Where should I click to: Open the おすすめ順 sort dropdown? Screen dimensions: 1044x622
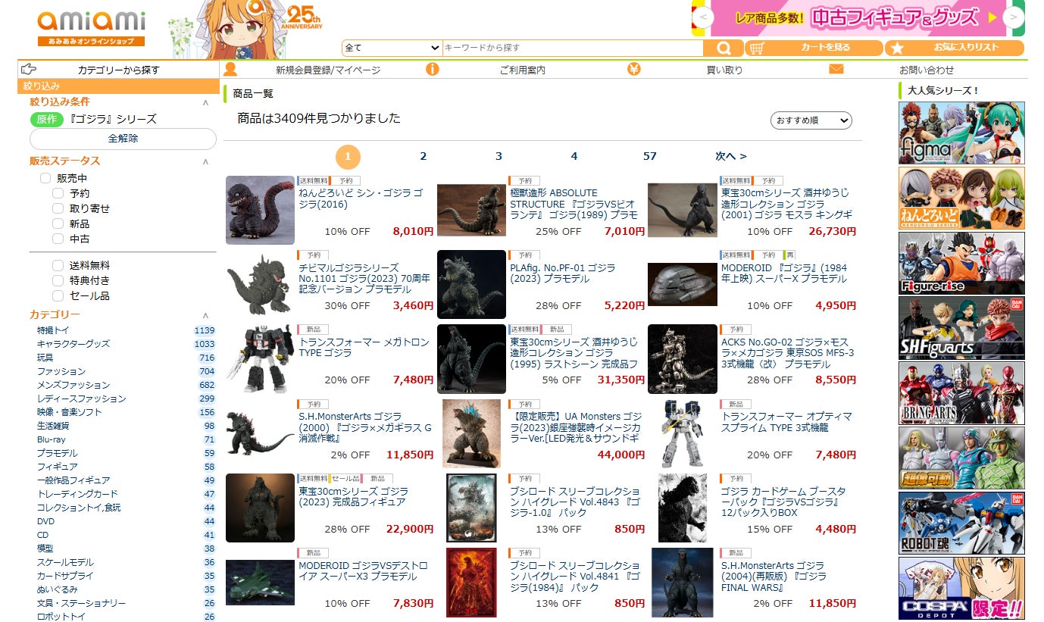[811, 120]
